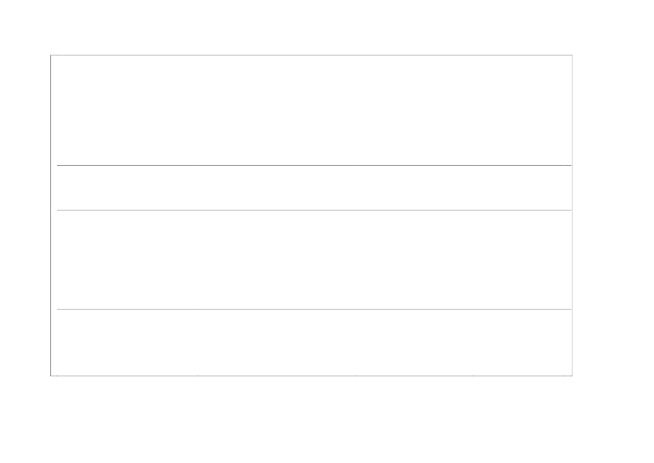
Task: Click the third cell of the narrow second row
Action: coord(414,188)
